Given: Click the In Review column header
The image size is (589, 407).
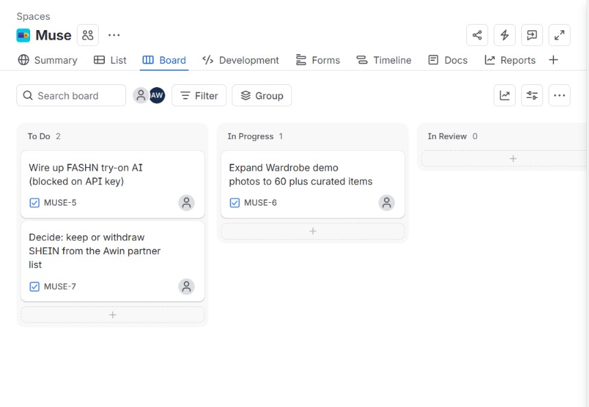Looking at the screenshot, I should [447, 136].
